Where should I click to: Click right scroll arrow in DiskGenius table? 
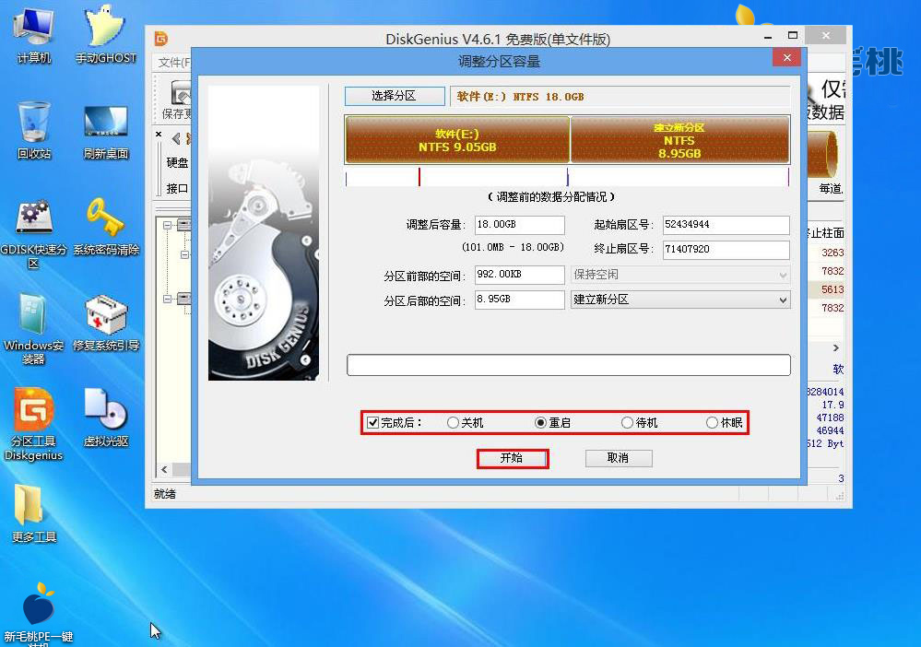coord(836,347)
